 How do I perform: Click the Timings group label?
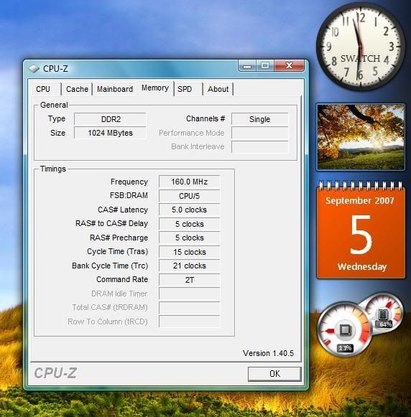[53, 169]
